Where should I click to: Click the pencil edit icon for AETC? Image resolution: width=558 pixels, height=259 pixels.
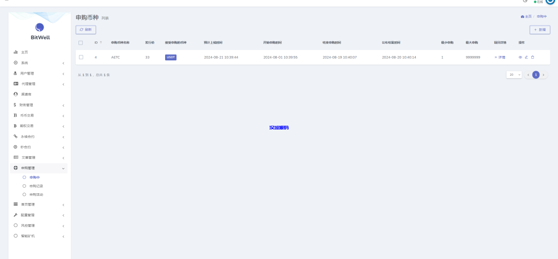[526, 57]
